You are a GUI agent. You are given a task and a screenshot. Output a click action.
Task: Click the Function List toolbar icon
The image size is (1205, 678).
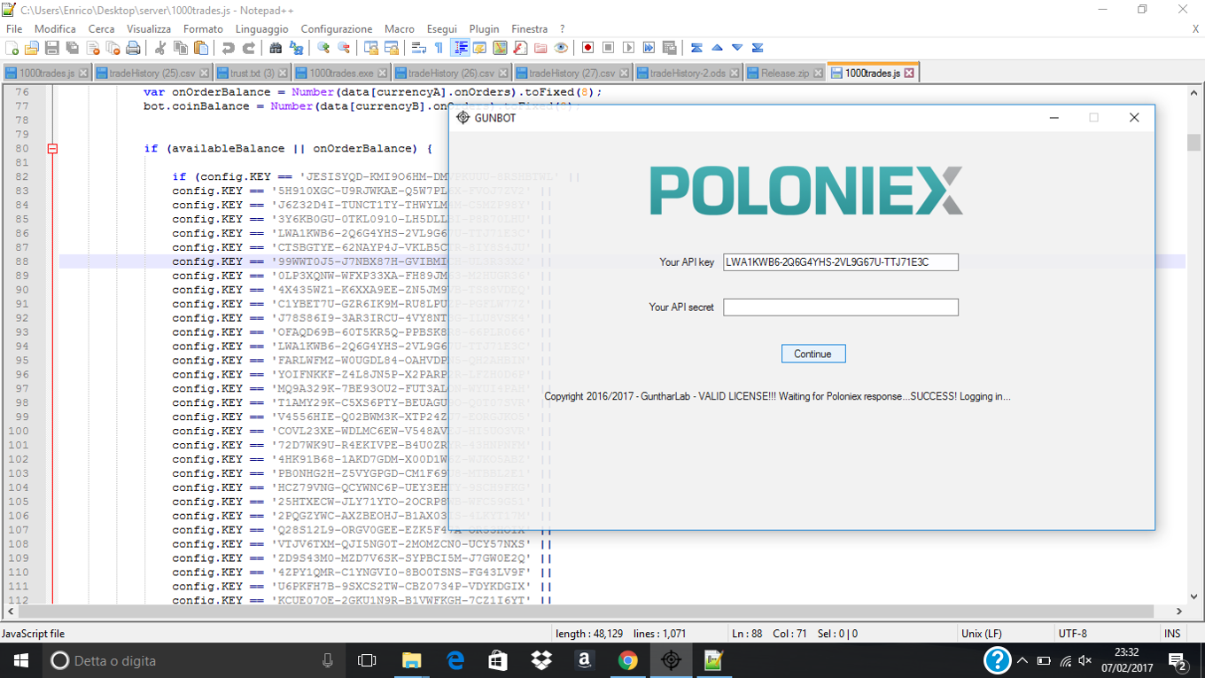tap(520, 48)
